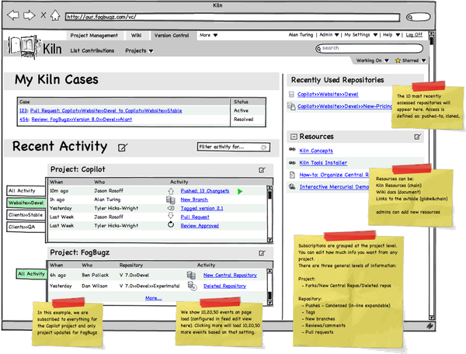Click the edit icon in Resources header
The width and height of the screenshot is (466, 354).
click(x=417, y=136)
